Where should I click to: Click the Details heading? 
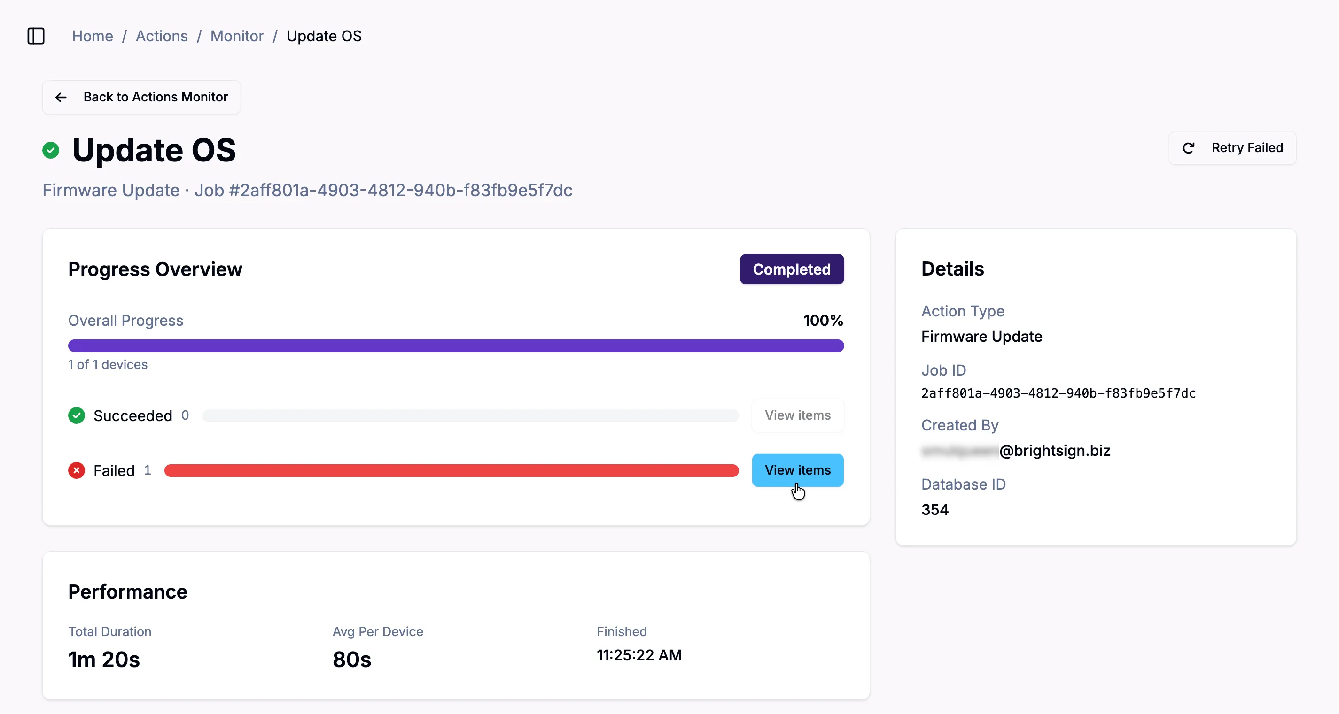click(x=952, y=269)
